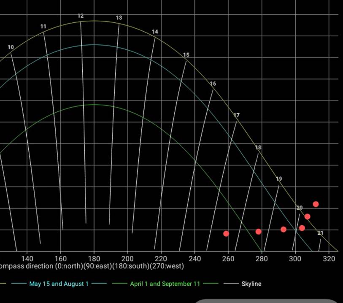Screen dimensions: 343x303
Task: Toggle the Skyline legend entry
Action: [251, 284]
